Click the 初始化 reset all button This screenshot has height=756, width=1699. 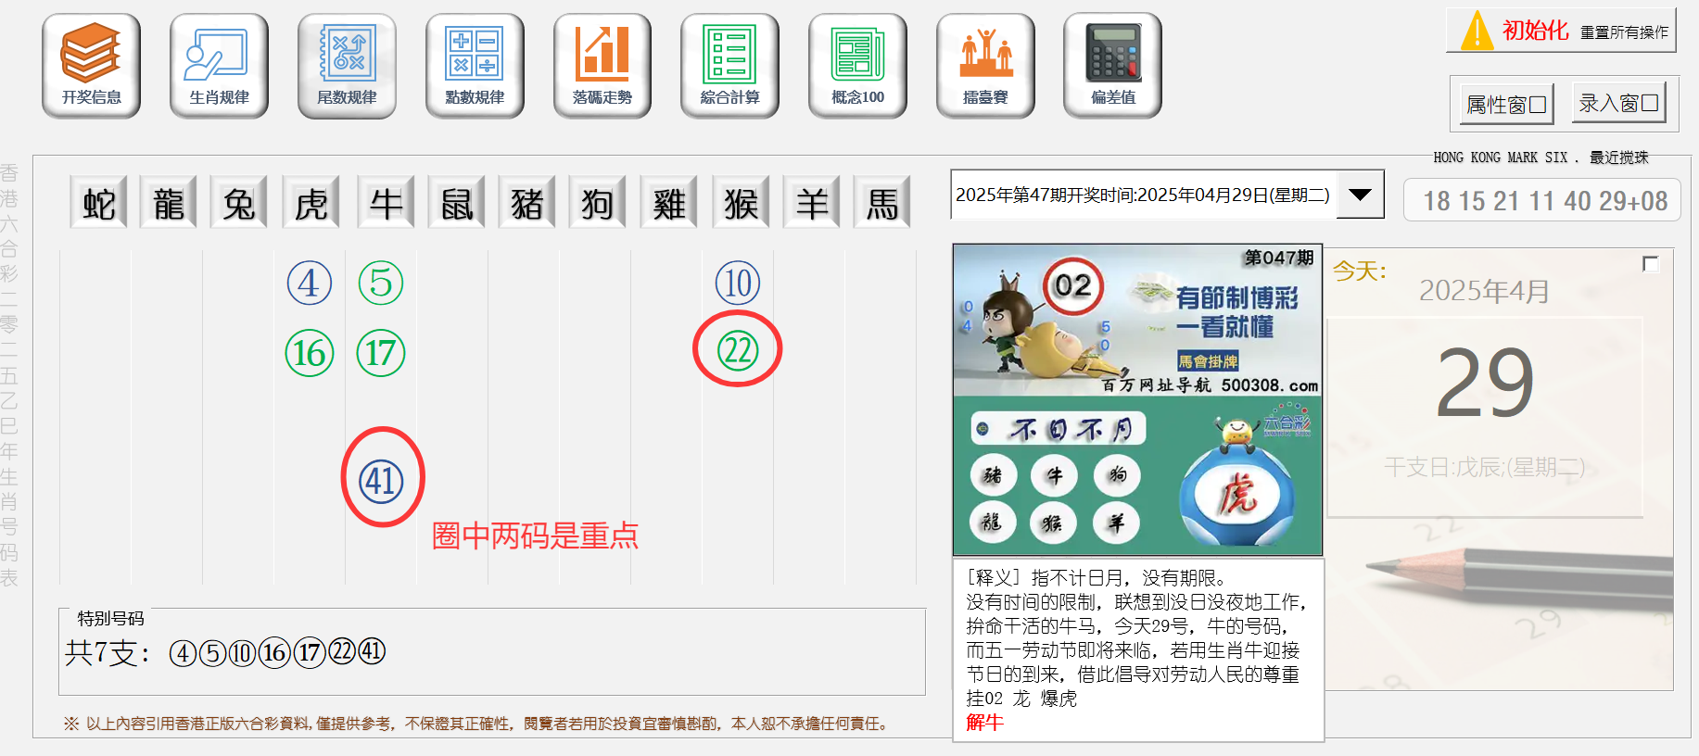pos(1561,31)
